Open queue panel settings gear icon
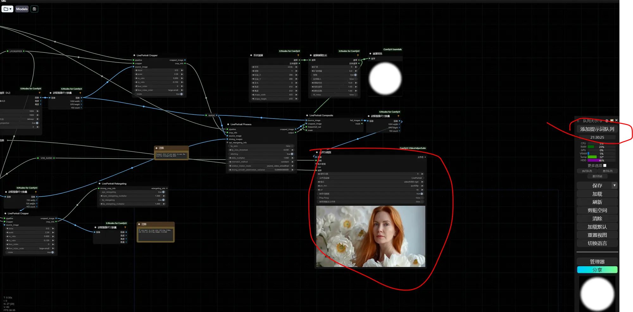Image resolution: width=633 pixels, height=312 pixels. 607,120
